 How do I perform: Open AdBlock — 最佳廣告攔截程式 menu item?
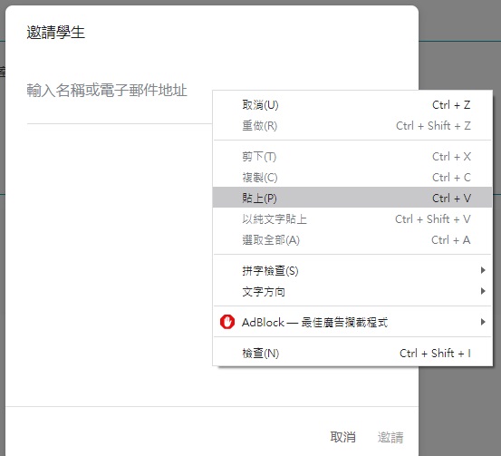click(352, 322)
